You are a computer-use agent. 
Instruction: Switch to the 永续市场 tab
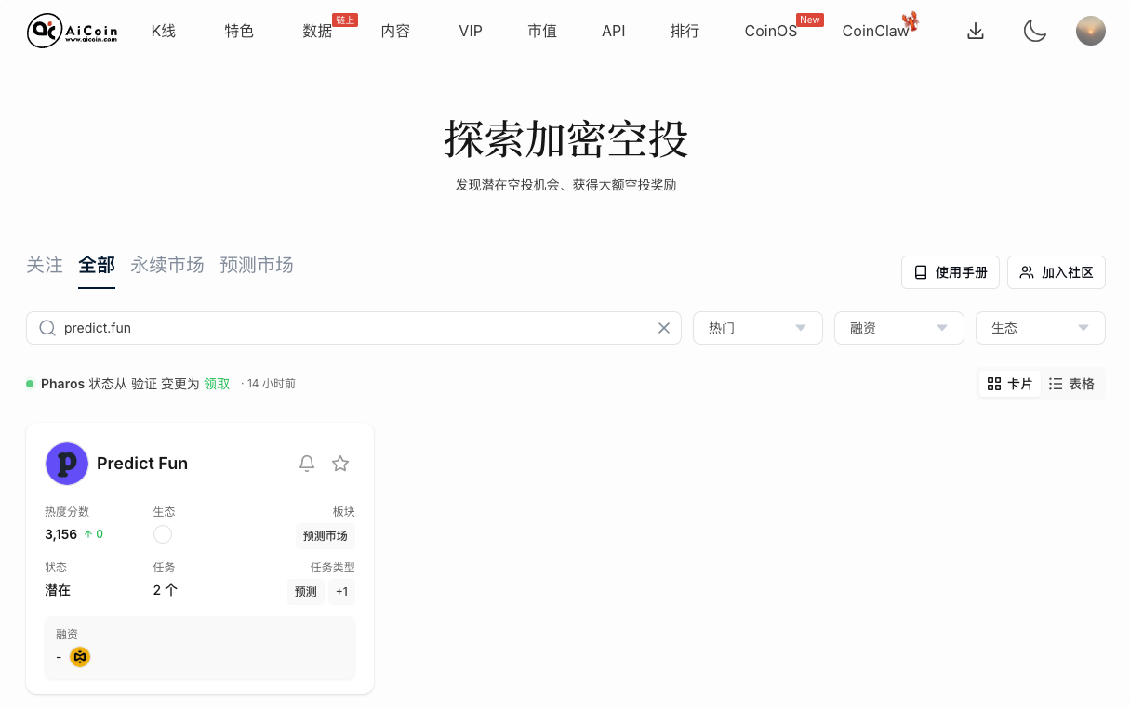(166, 266)
